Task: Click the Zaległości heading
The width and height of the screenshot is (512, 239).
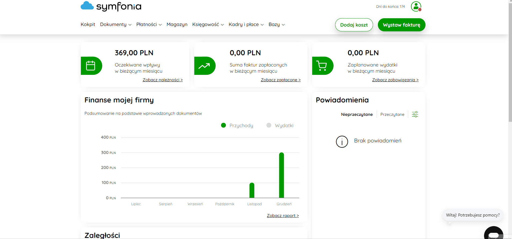Action: [x=102, y=235]
